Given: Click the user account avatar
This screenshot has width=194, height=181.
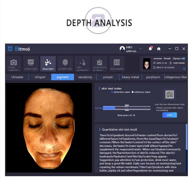Looking at the screenshot, I should (122, 49).
